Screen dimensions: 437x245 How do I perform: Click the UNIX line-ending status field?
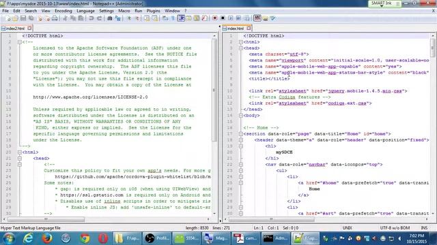[x=347, y=228]
